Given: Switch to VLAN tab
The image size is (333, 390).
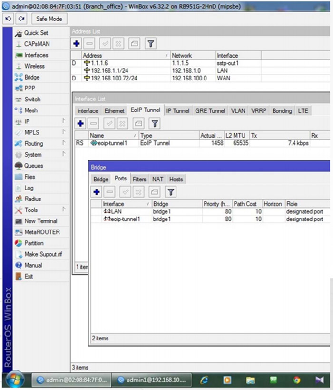Looking at the screenshot, I should [x=238, y=111].
